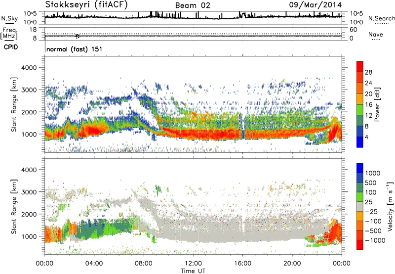
Task: Click the date '09/Mar/2014'
Action: (x=315, y=4)
